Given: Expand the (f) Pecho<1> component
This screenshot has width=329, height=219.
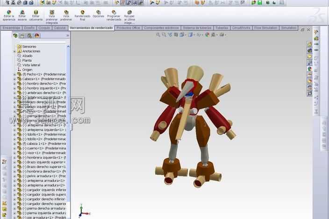Looking at the screenshot, I should [14, 74].
